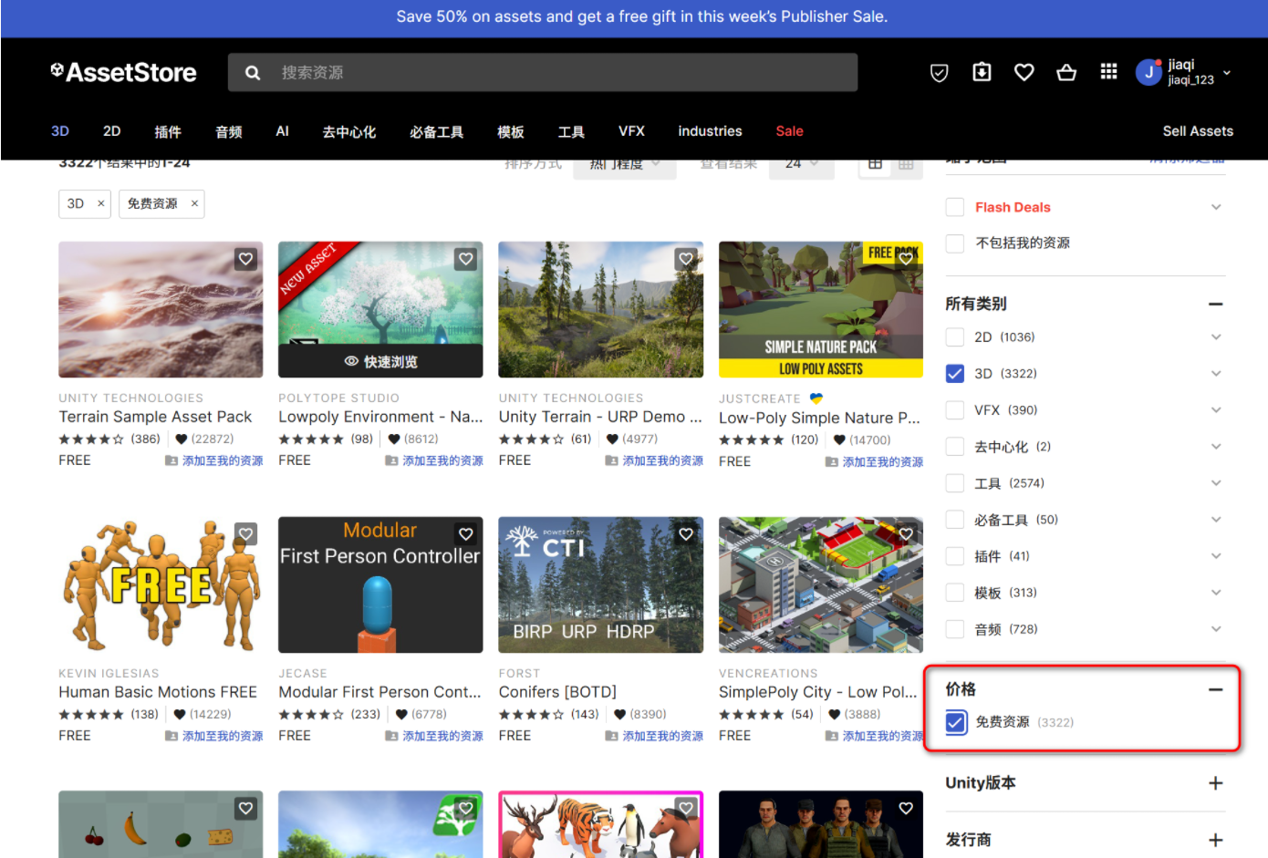The image size is (1268, 858).
Task: Open the search magnifier icon
Action: [x=253, y=72]
